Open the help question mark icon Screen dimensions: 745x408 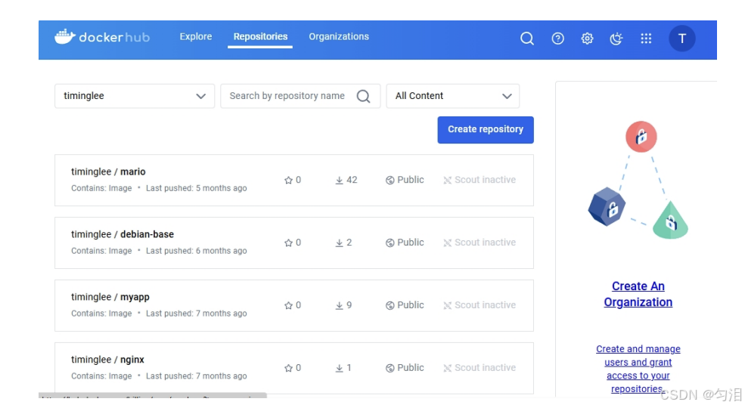(x=557, y=39)
